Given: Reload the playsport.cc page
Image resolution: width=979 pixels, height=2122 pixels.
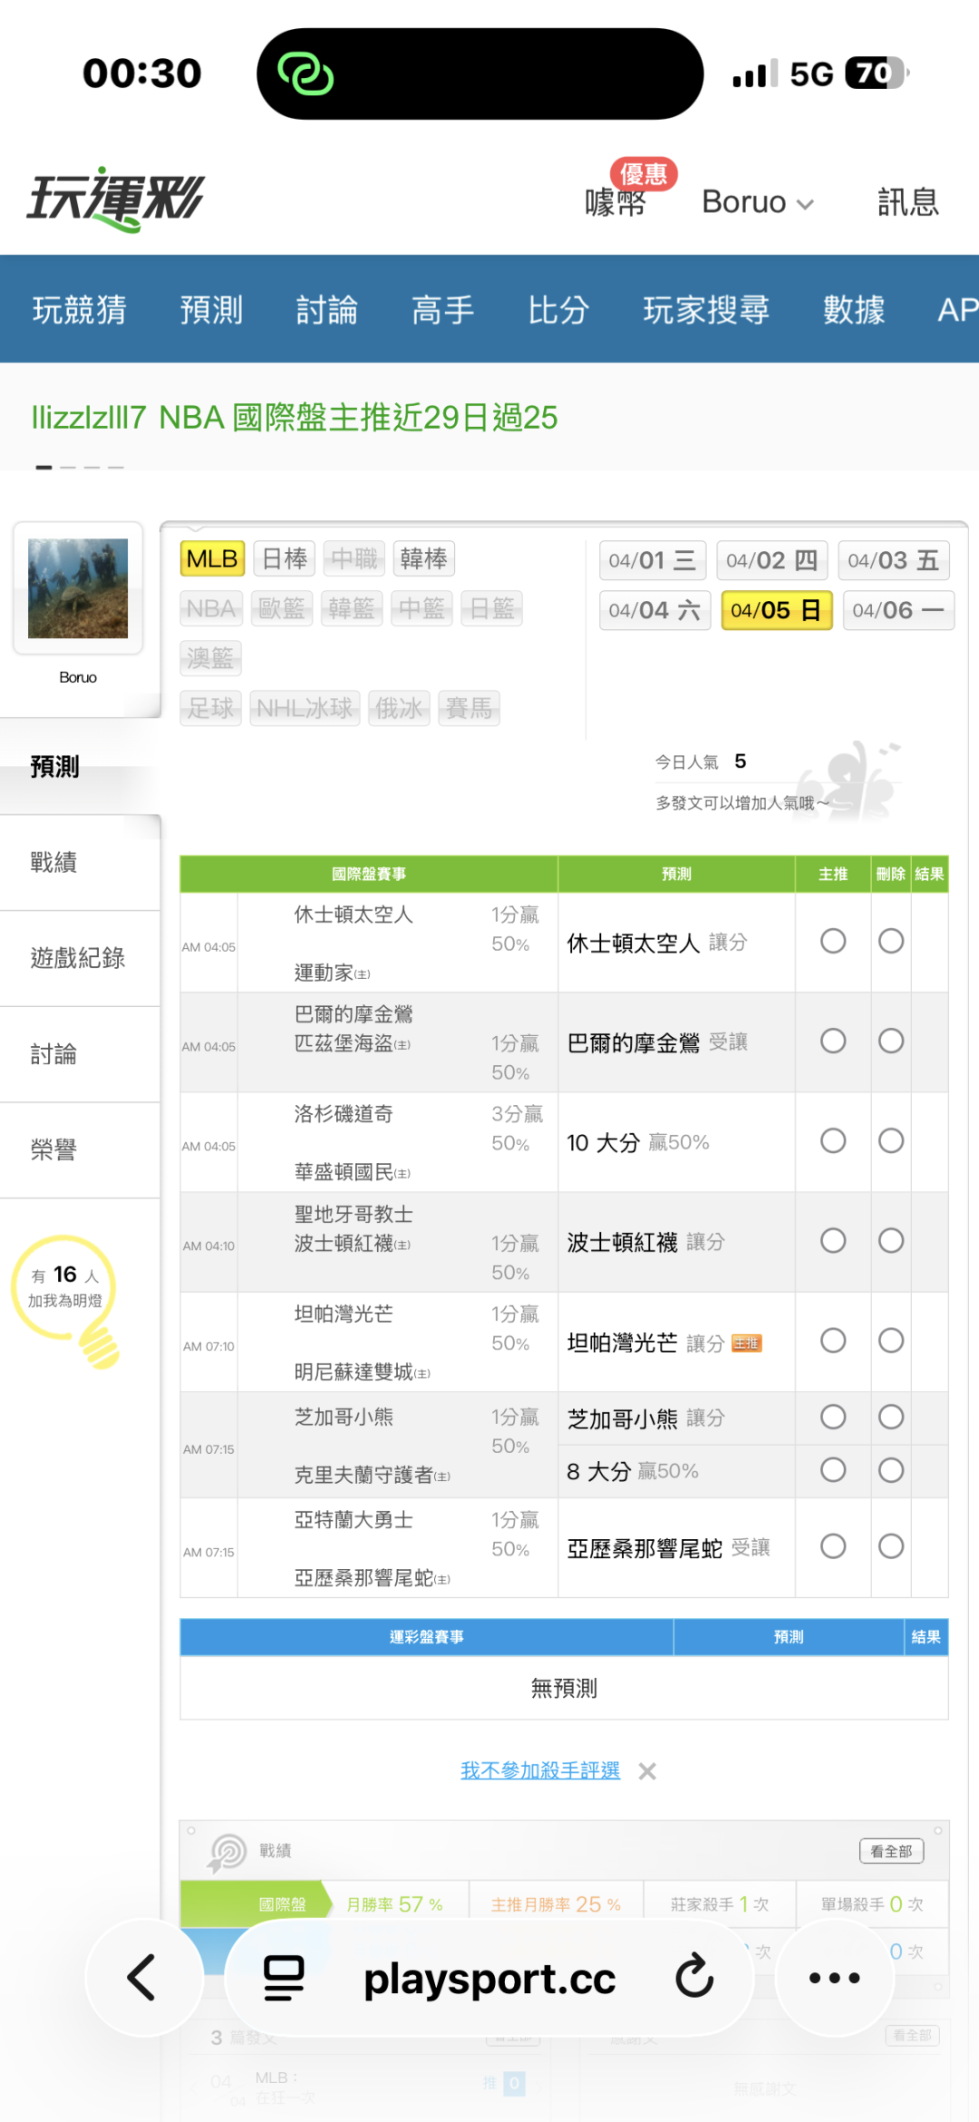Looking at the screenshot, I should click(x=694, y=1977).
